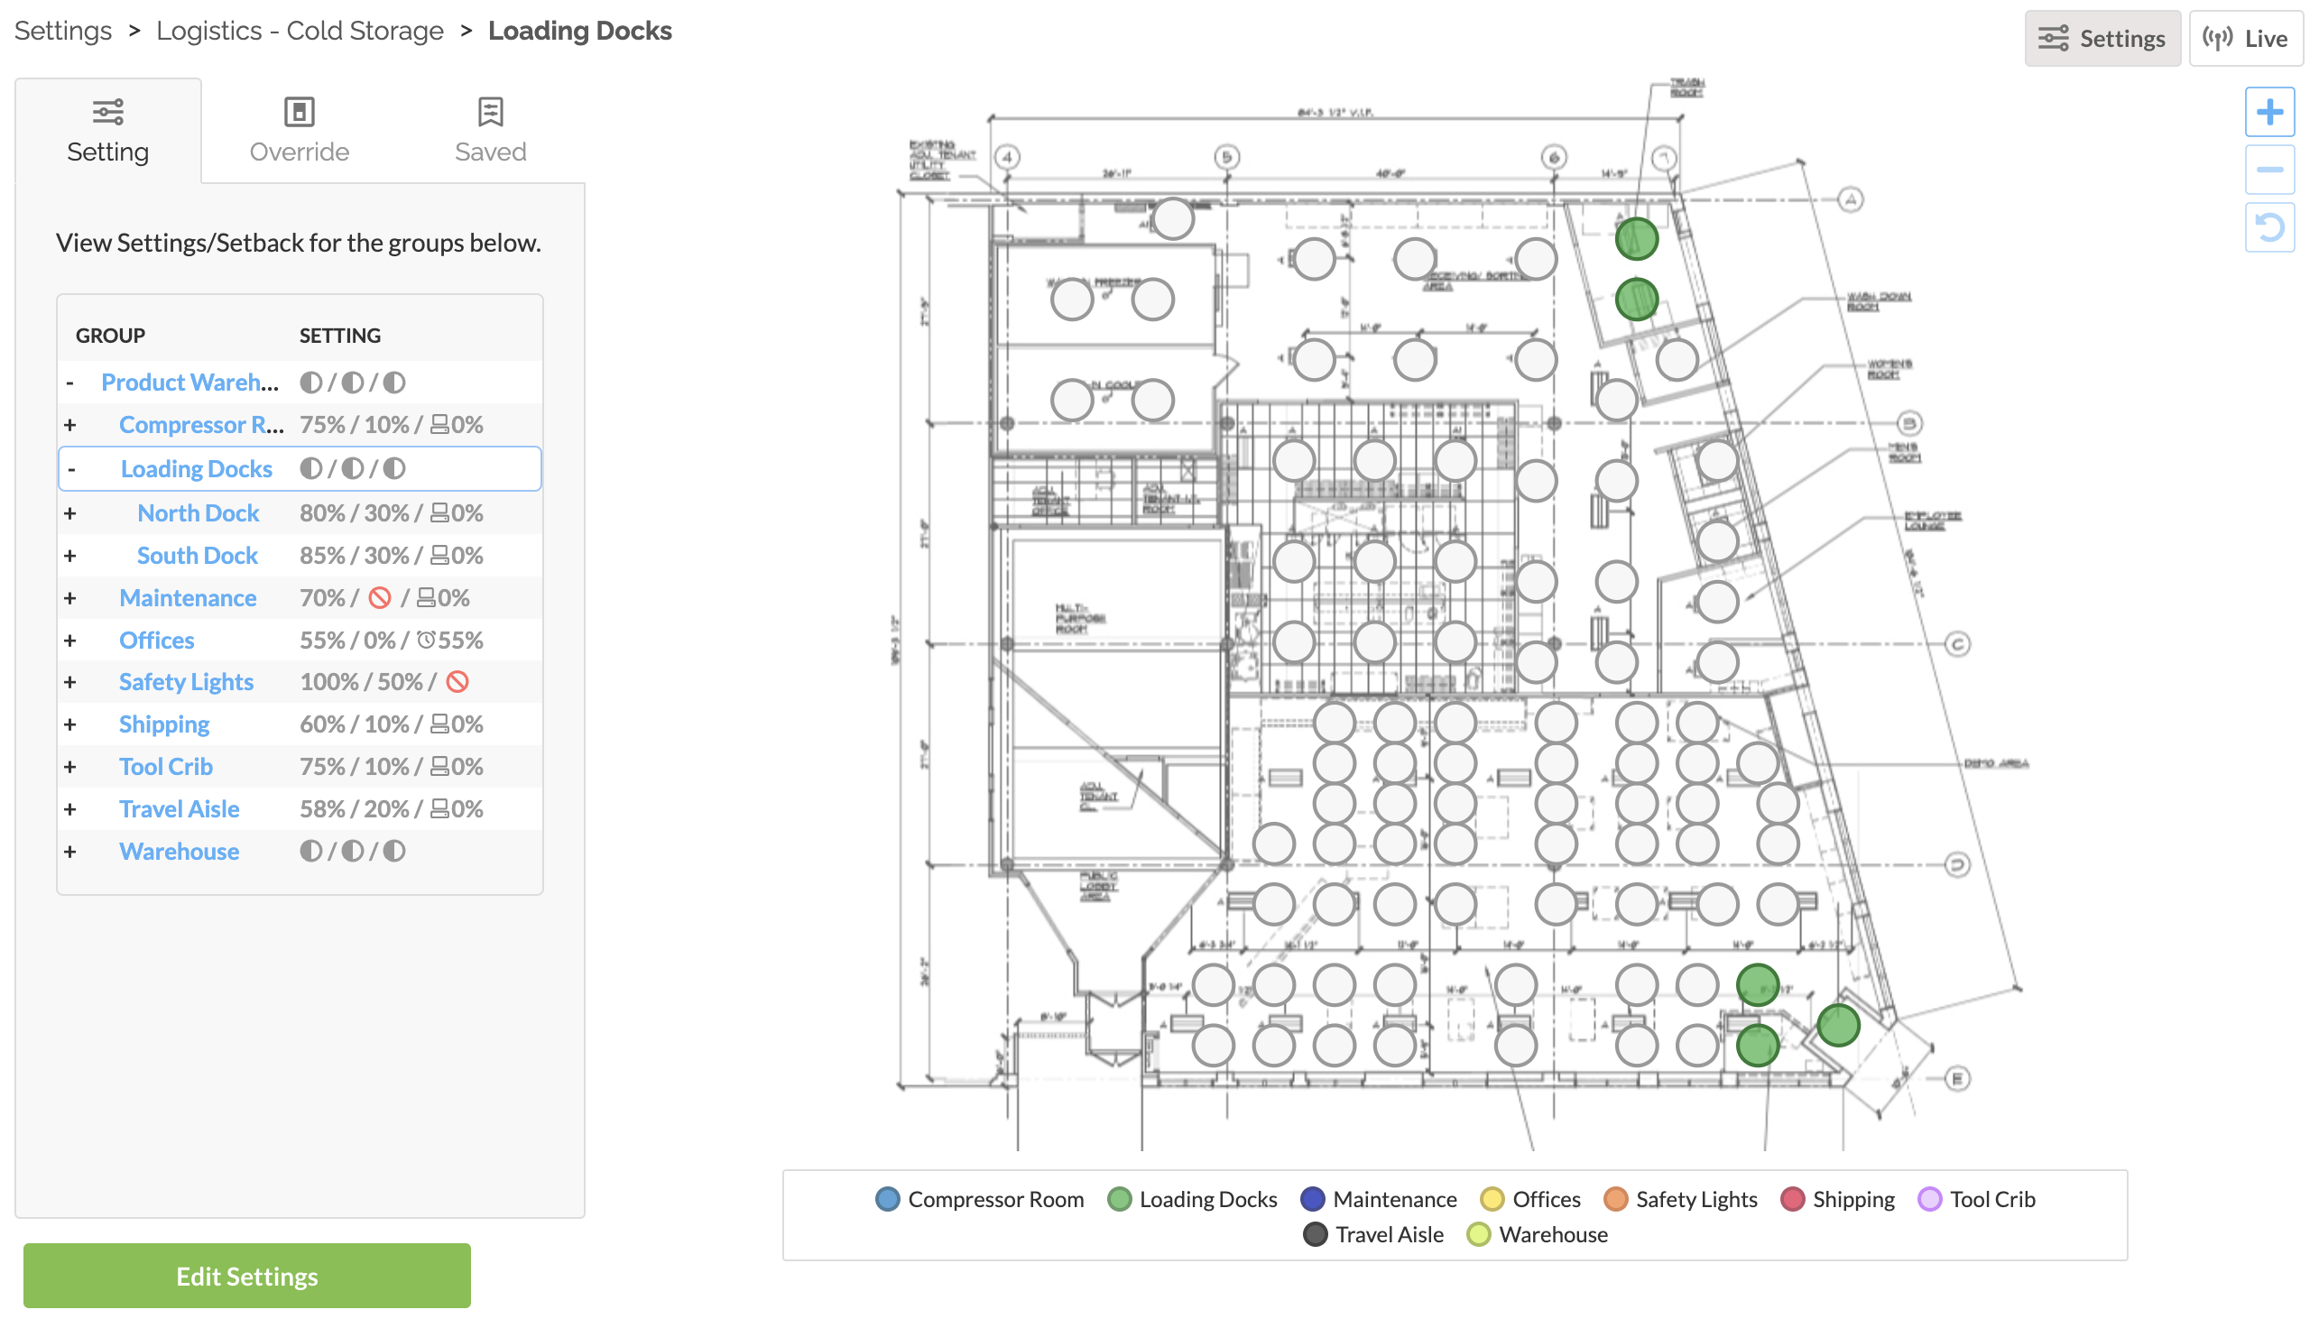The height and width of the screenshot is (1319, 2319).
Task: Click the Override tab icon
Action: (299, 113)
